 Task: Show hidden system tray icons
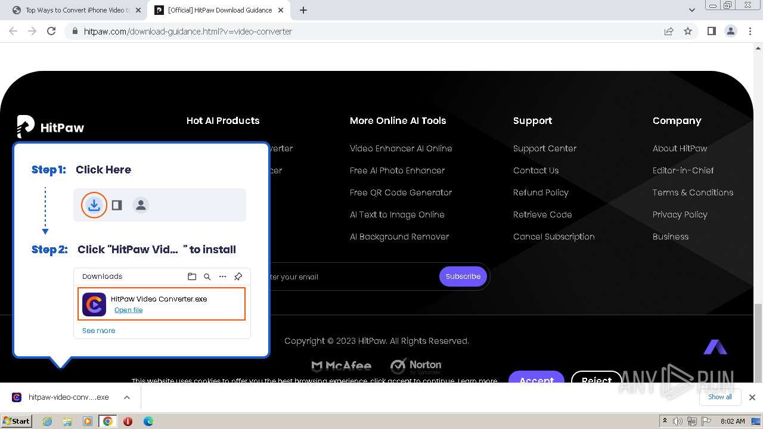pos(665,421)
